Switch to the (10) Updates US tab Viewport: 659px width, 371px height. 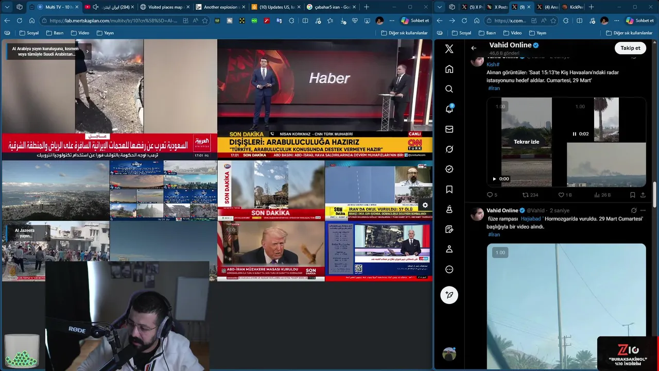275,7
